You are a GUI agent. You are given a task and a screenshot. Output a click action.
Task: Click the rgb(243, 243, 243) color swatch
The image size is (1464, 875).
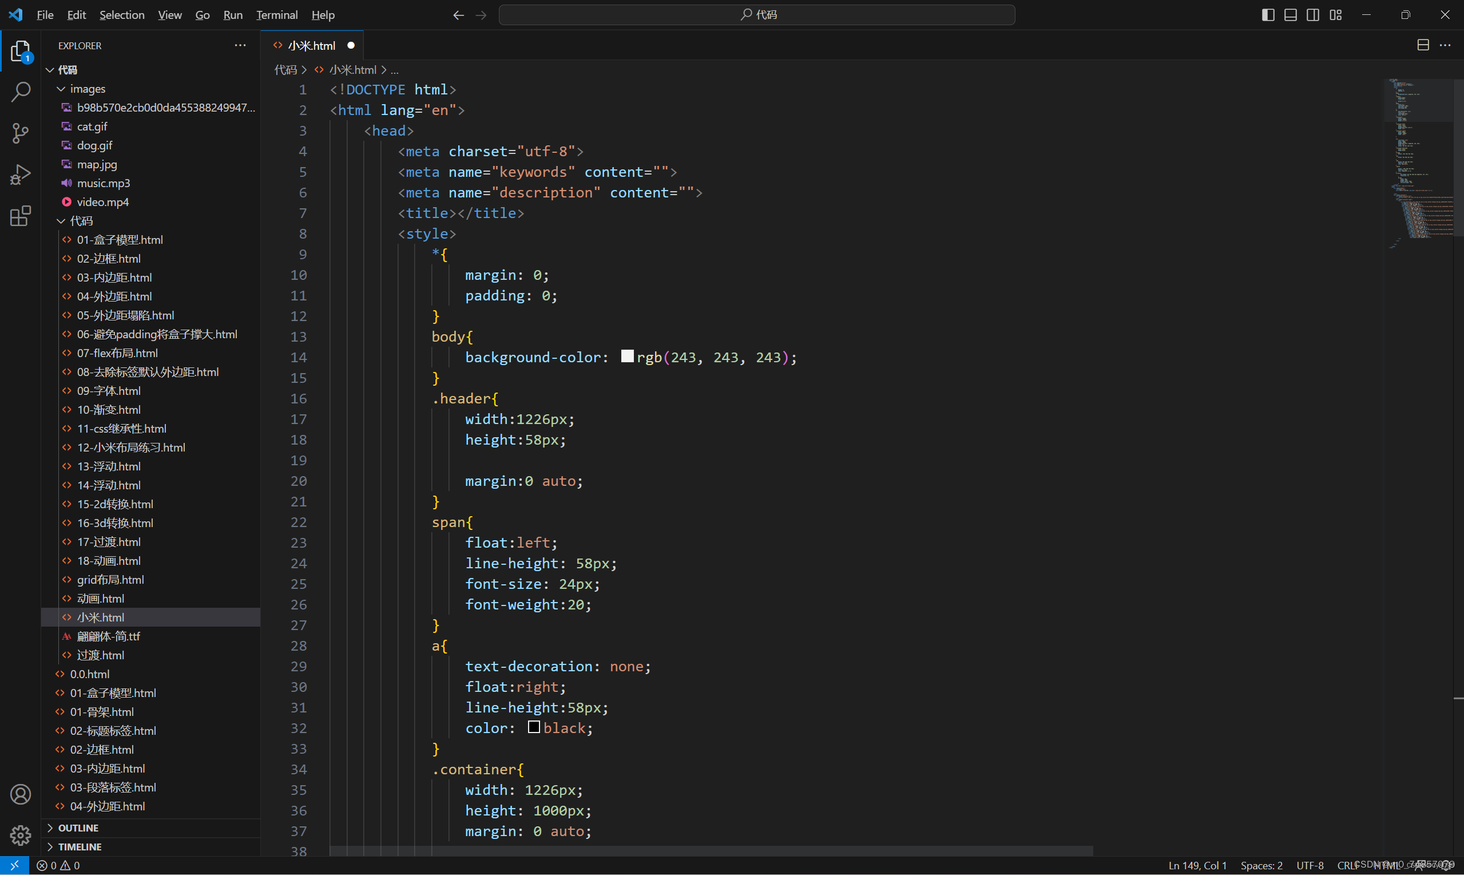[627, 356]
